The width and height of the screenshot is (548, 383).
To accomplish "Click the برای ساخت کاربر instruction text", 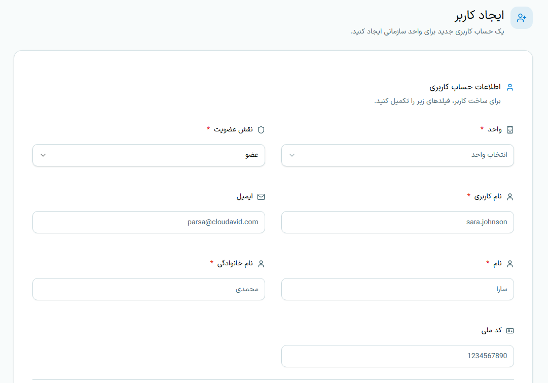I will [x=437, y=101].
